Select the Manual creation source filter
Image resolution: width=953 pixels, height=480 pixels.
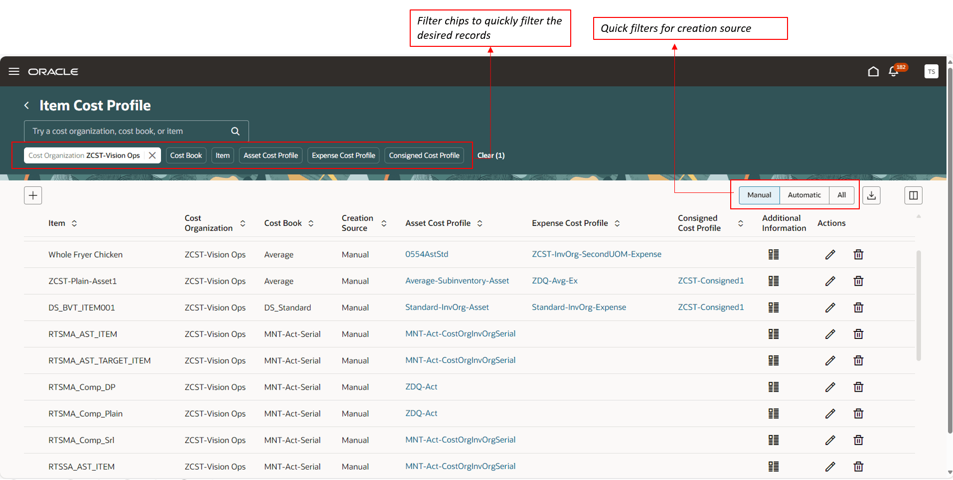tap(759, 195)
